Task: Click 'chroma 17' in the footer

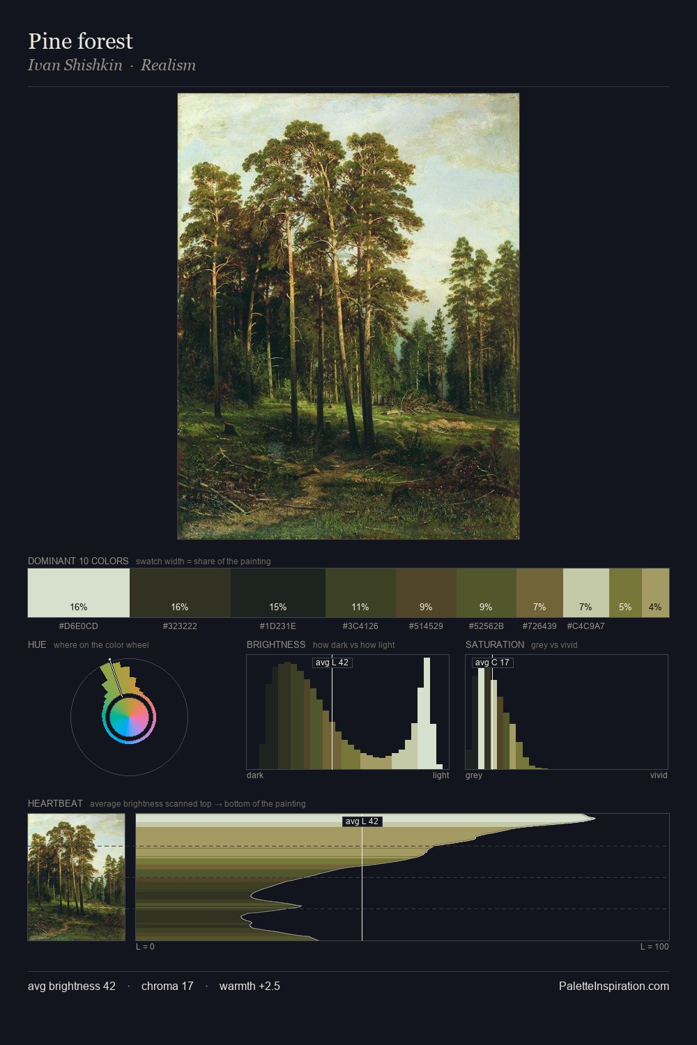Action: pos(167,986)
